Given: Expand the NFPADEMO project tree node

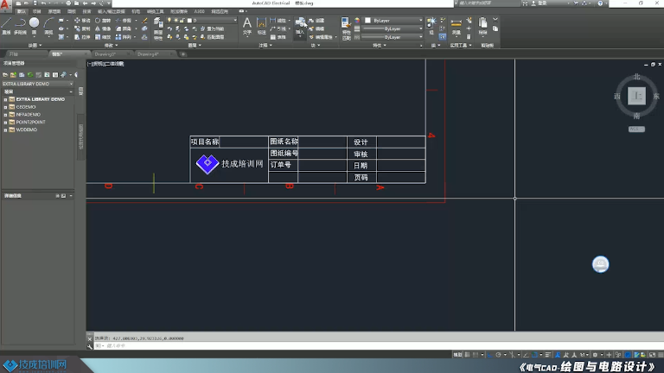Looking at the screenshot, I should [5, 115].
